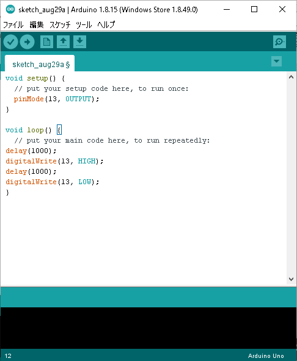This screenshot has height=361, width=297.
Task: Open the ツール menu
Action: (x=84, y=24)
